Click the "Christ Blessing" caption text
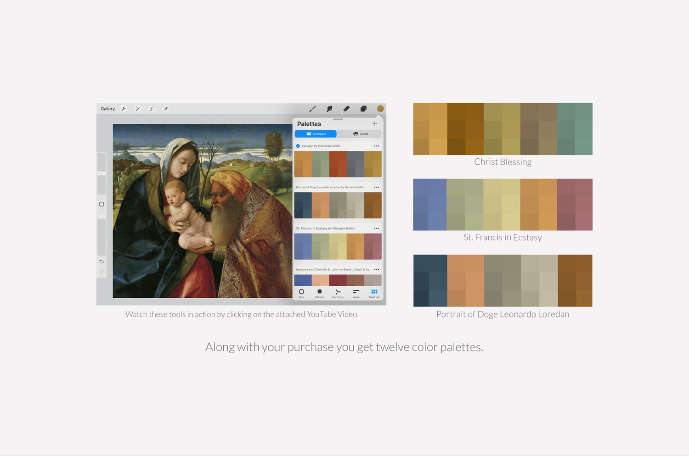Viewport: 689px width, 456px height. 503,162
